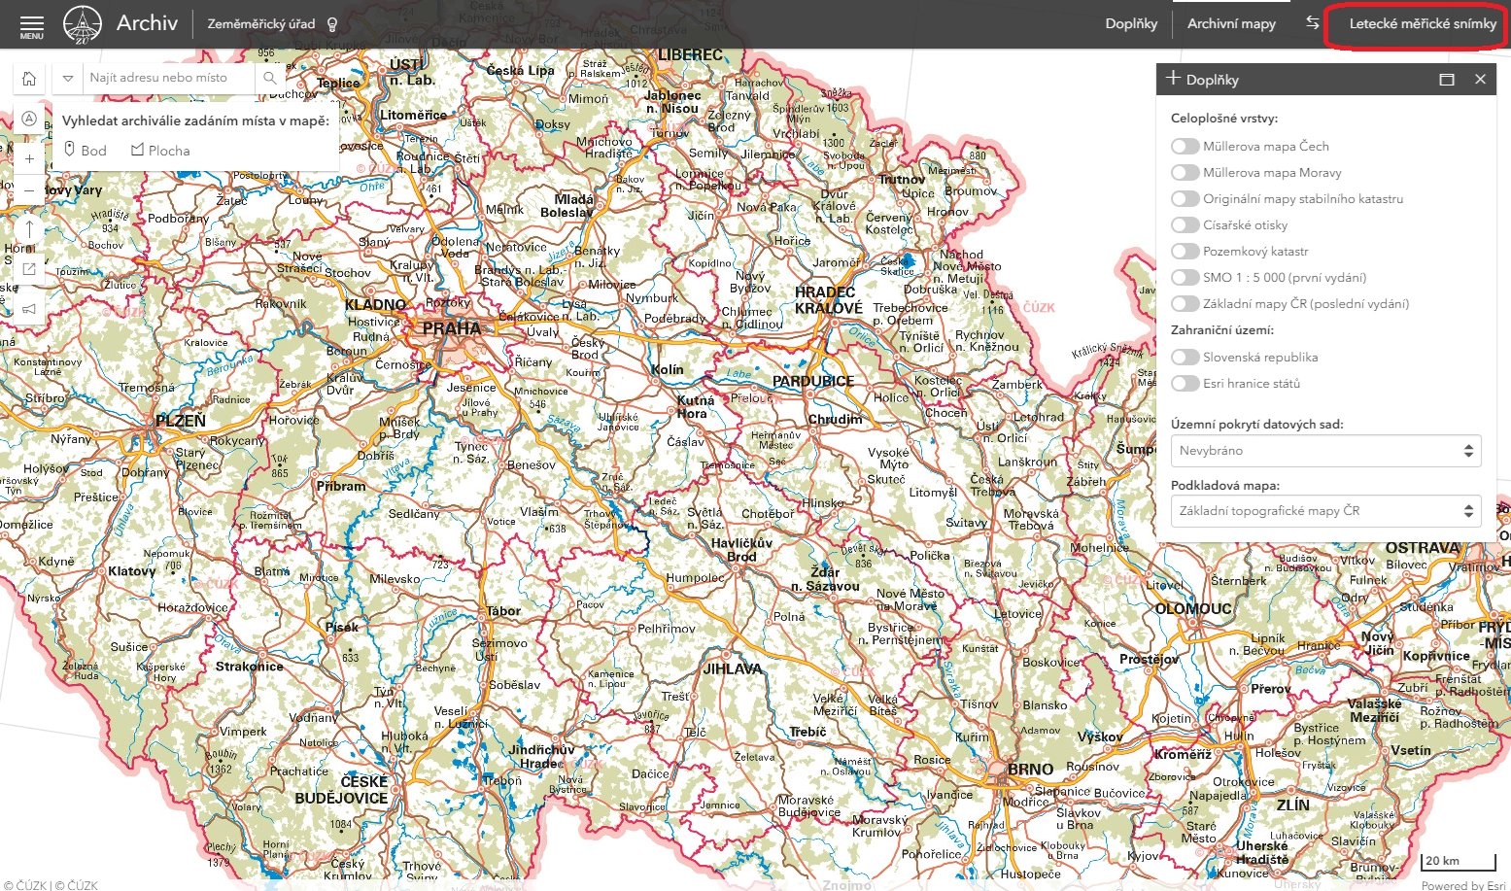Click the light bulb tips icon

[x=332, y=24]
